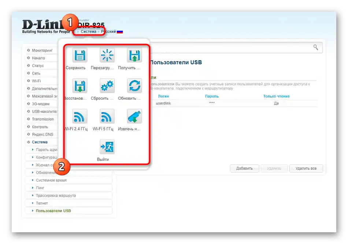
Task: Expand the Мониторинг sidebar item
Action: (x=42, y=51)
